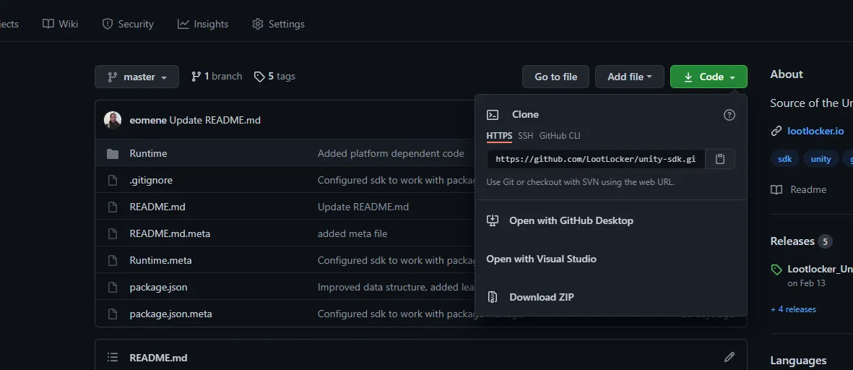
Task: Open 'Added platform dependent code' commit message
Action: 391,153
